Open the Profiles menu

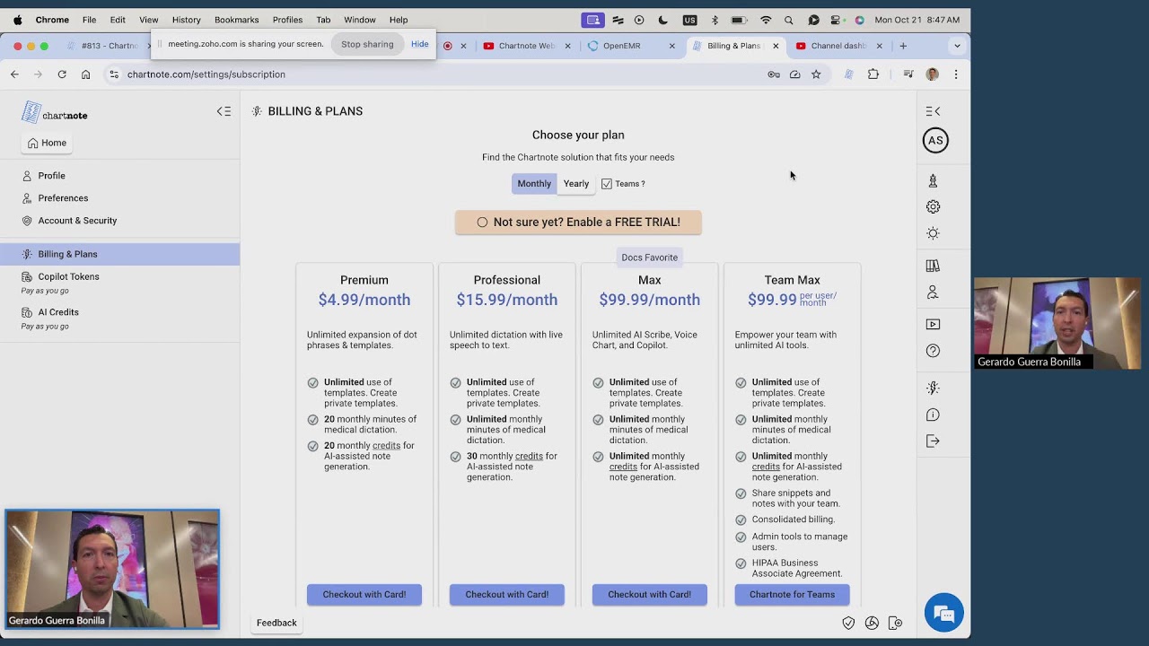coord(287,20)
